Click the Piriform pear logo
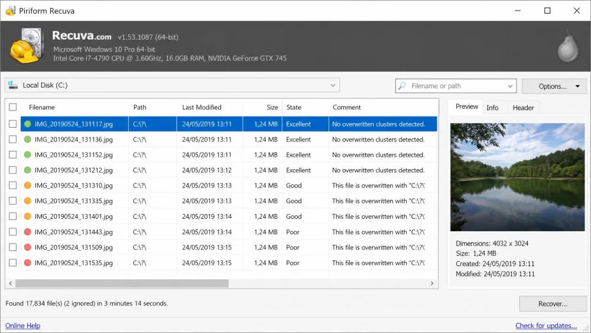The image size is (591, 333). tap(567, 46)
